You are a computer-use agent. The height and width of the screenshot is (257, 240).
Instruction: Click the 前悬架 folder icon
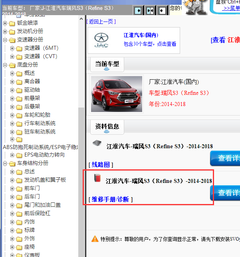pyautogui.click(x=19, y=98)
